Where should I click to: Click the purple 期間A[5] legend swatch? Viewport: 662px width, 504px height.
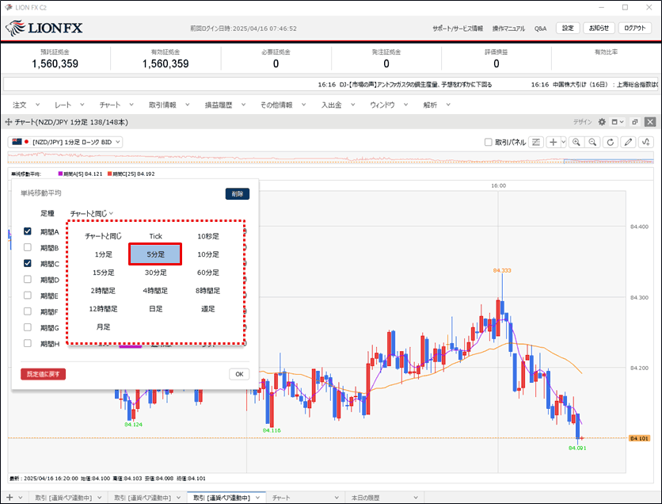click(60, 174)
